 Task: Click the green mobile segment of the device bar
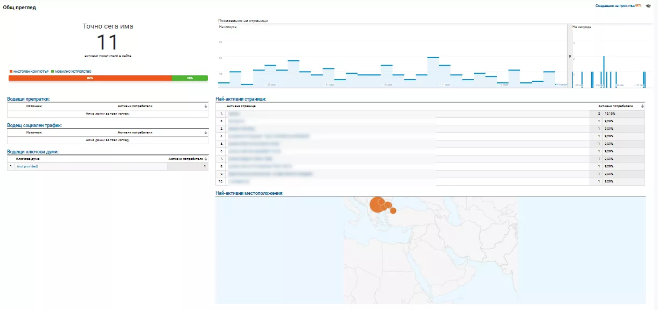coord(190,78)
